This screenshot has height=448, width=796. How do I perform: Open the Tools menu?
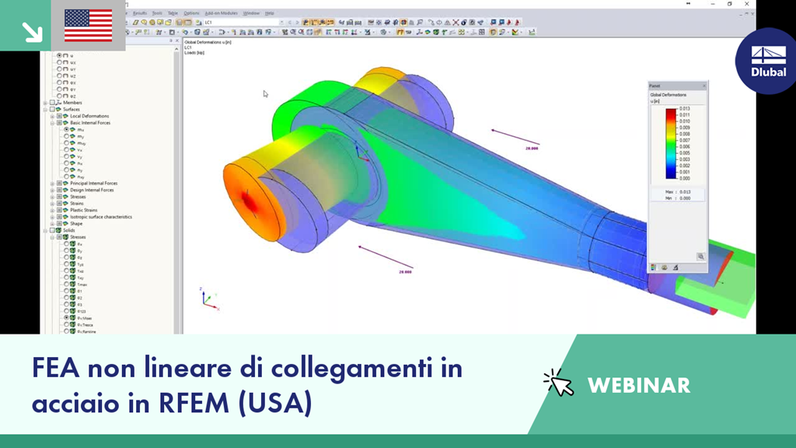click(157, 13)
